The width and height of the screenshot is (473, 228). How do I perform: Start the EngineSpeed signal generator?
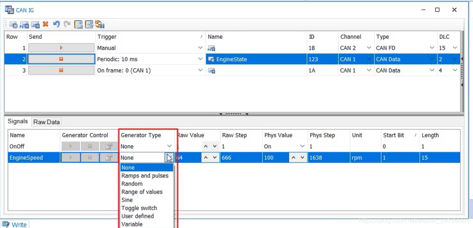(x=70, y=158)
